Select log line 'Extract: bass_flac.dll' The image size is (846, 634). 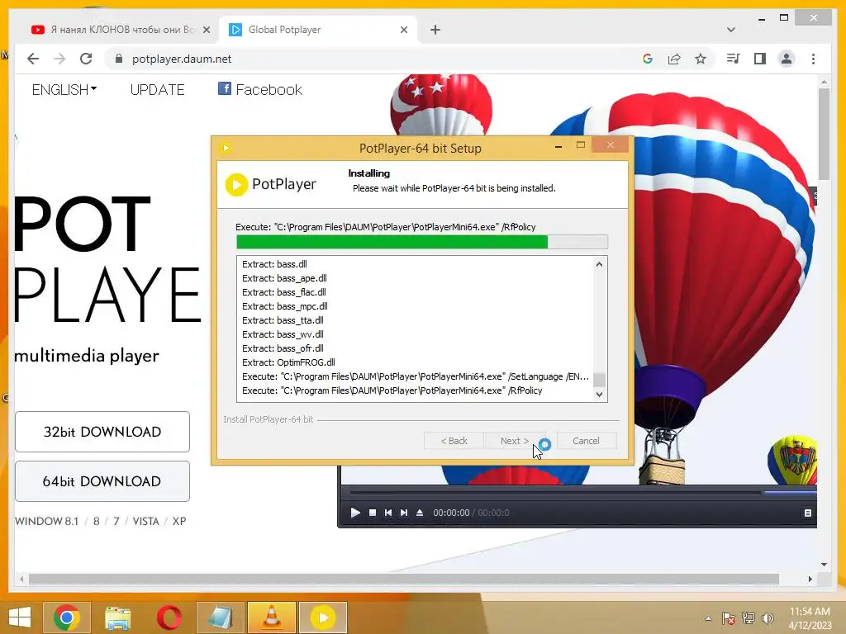(284, 292)
